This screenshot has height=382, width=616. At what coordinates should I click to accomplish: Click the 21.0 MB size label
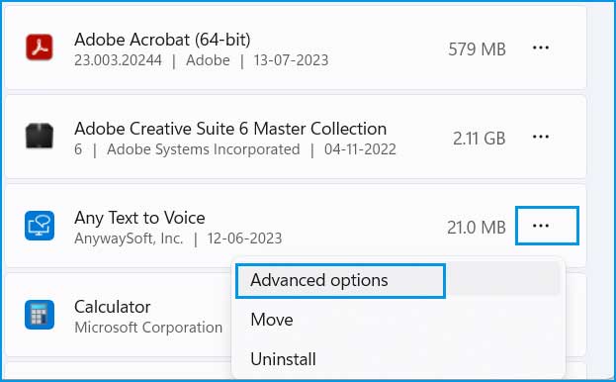[x=477, y=228]
